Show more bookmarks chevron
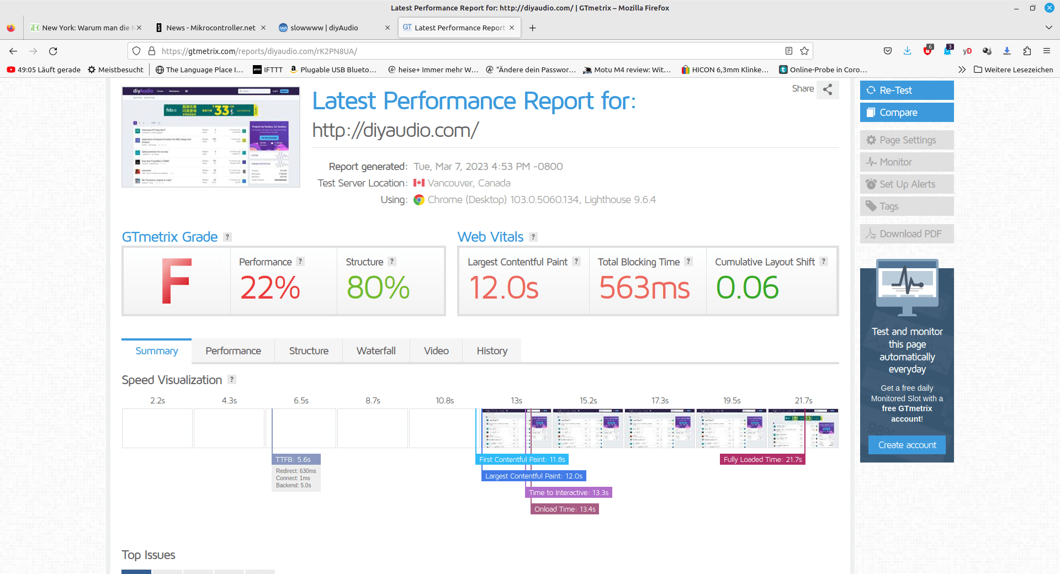 point(962,70)
